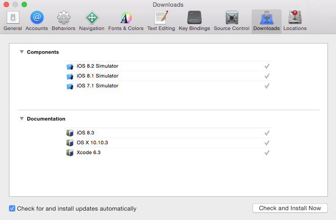Select the Fonts & Colors icon
This screenshot has width=336, height=220.
click(x=126, y=18)
